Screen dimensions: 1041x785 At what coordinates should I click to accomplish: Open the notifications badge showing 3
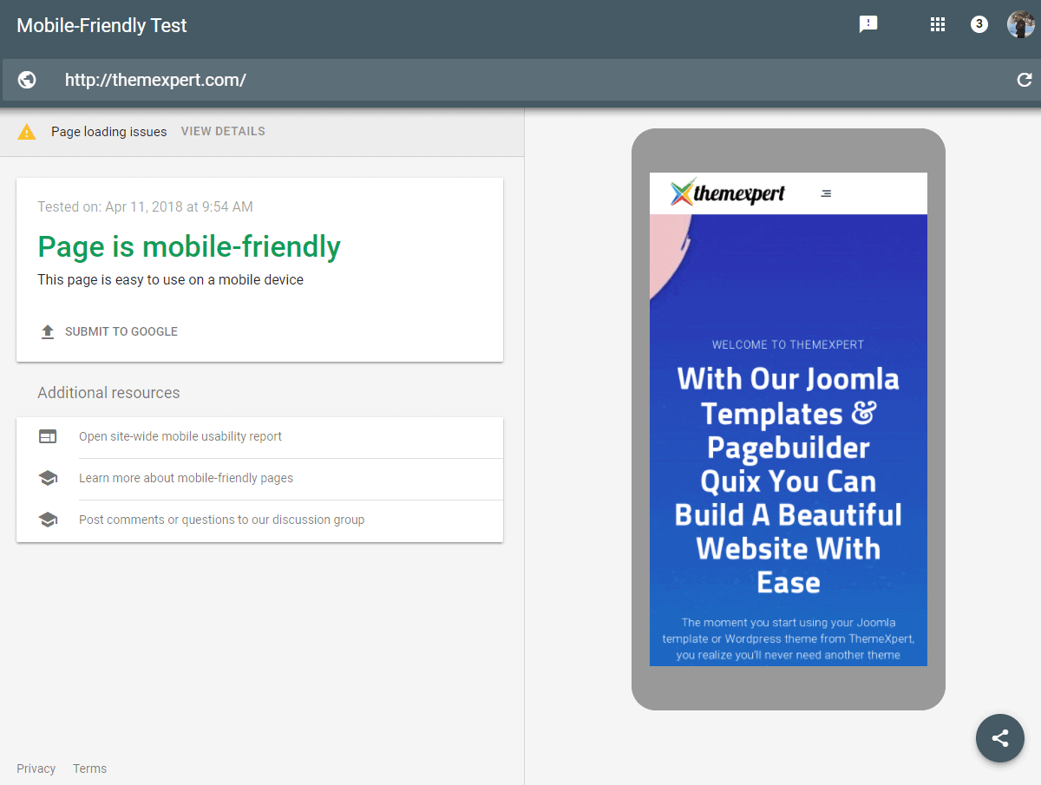point(979,24)
